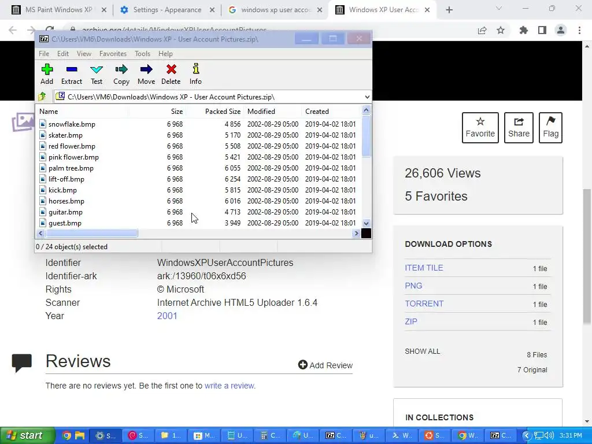
Task: Click the snowflake.bmp file icon
Action: point(43,124)
